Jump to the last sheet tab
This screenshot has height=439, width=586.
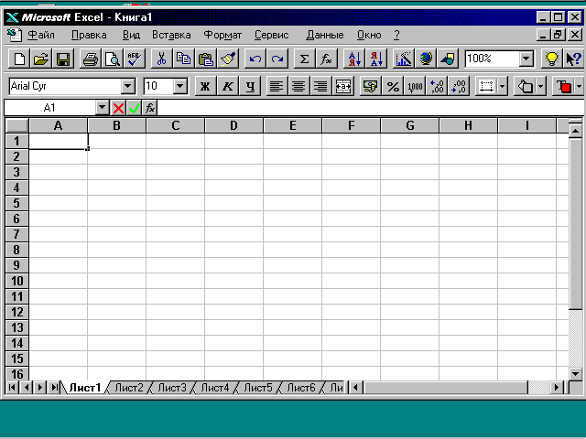pos(54,388)
